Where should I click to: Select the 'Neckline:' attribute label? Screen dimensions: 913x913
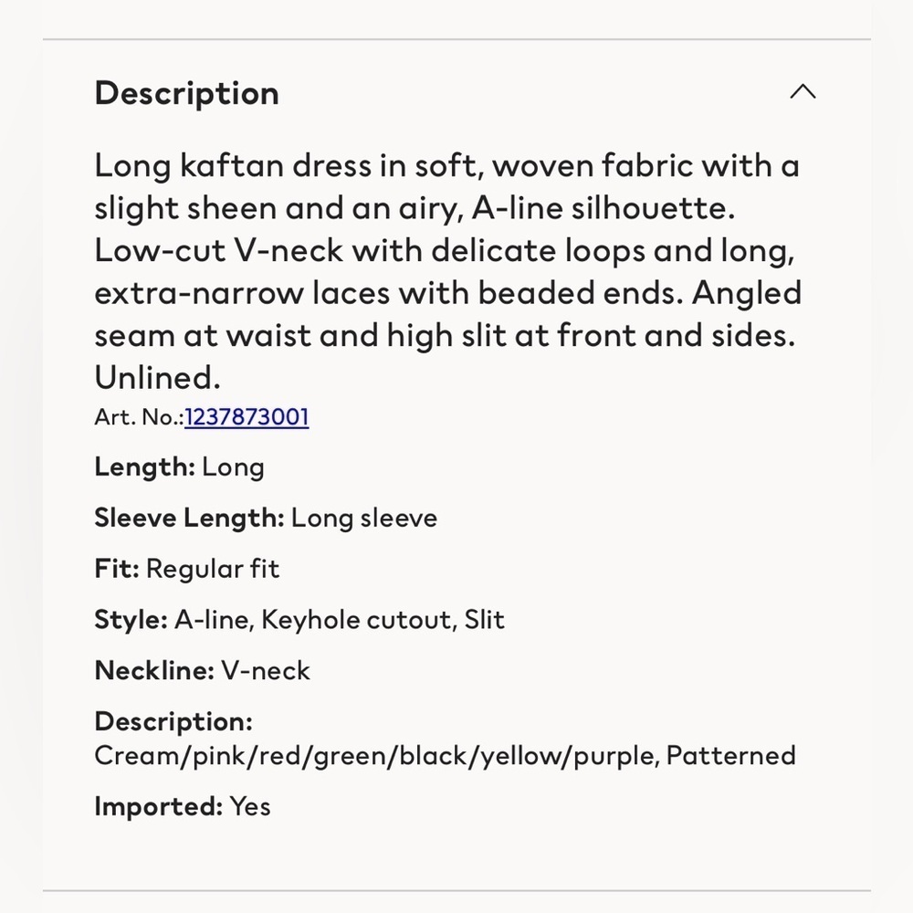click(x=154, y=670)
